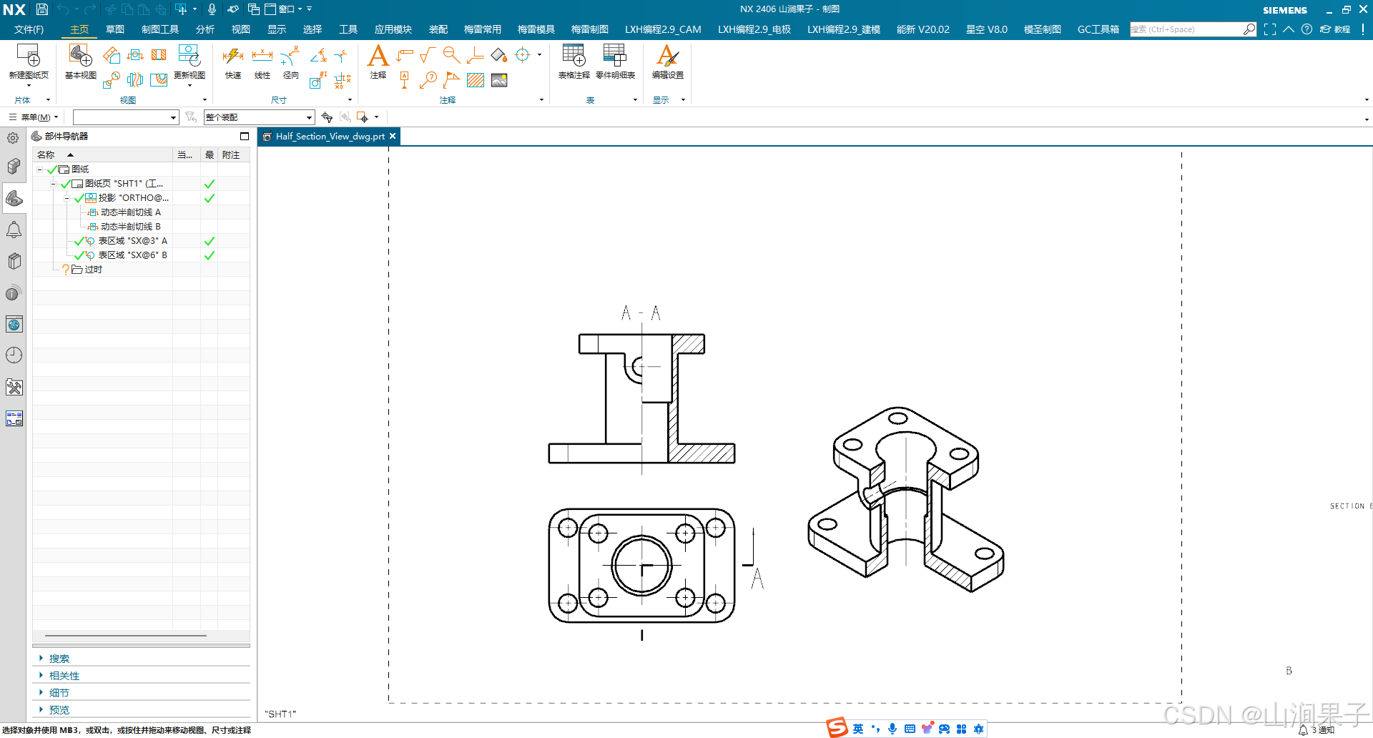The height and width of the screenshot is (738, 1373).
Task: Select the surface finish symbol tool
Action: (x=428, y=55)
